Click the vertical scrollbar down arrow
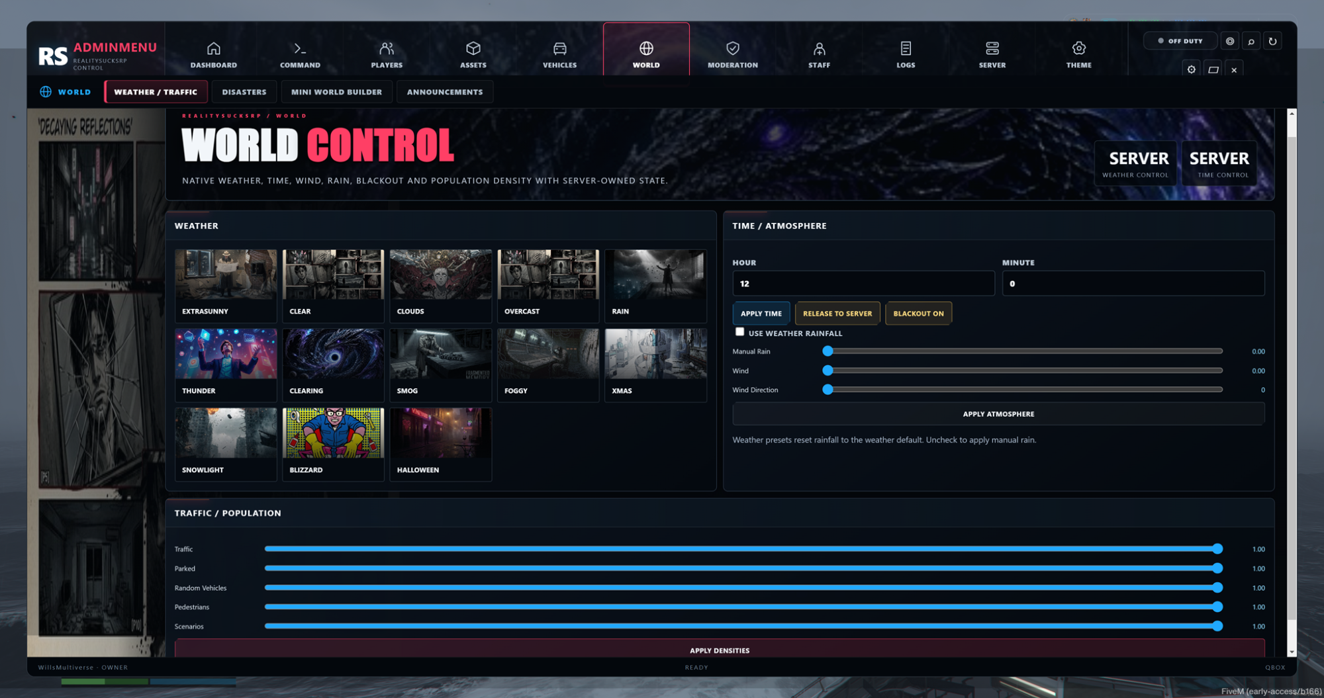The height and width of the screenshot is (698, 1324). [1292, 652]
